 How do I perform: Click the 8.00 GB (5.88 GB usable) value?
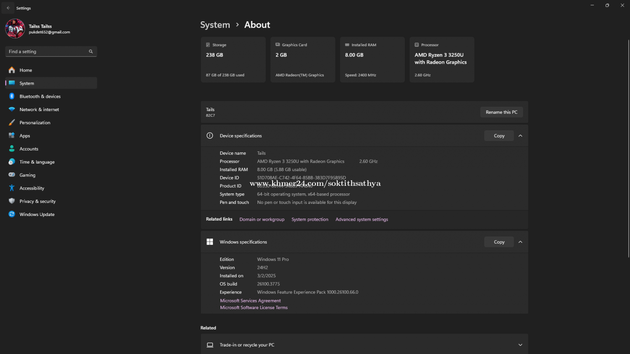(282, 169)
